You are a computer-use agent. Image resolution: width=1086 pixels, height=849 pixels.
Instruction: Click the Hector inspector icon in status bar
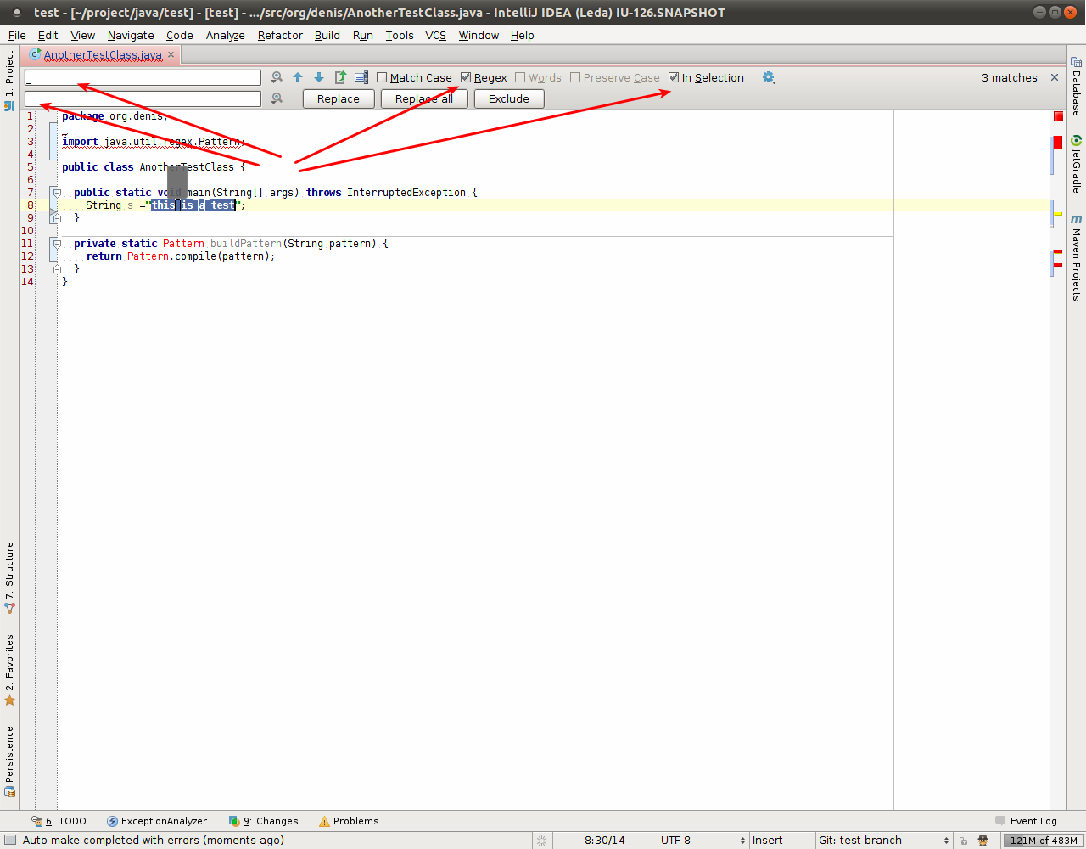(982, 841)
